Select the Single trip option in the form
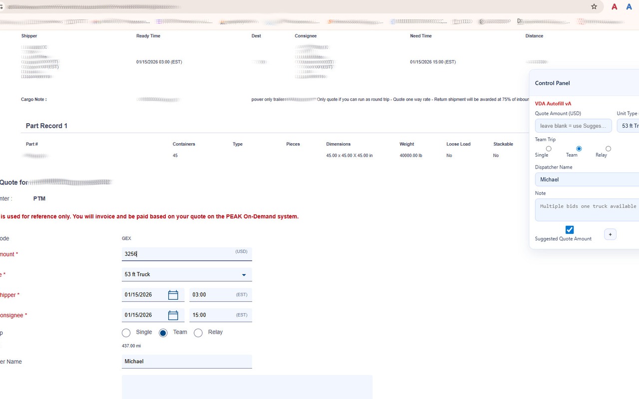 [126, 332]
